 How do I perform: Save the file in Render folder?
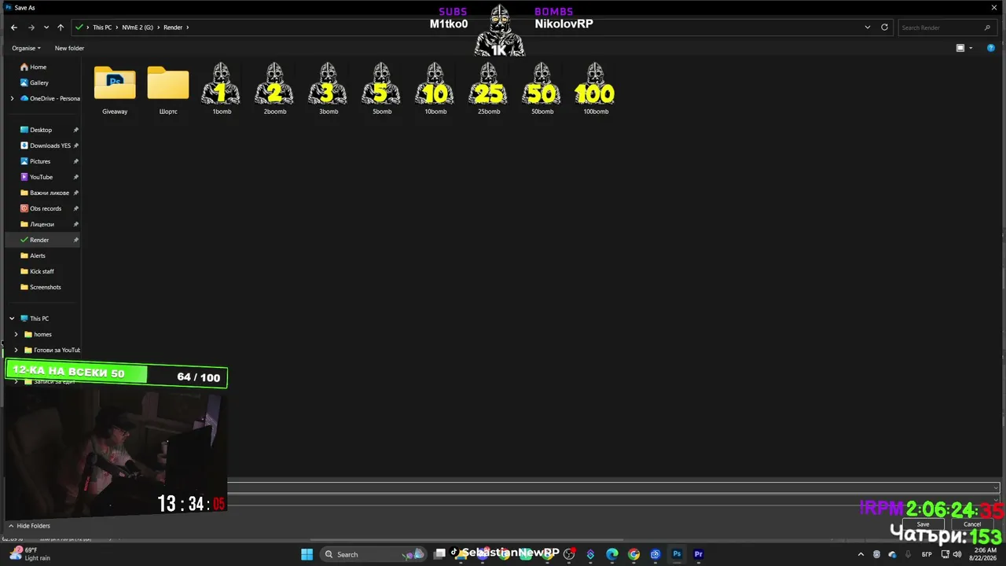click(923, 524)
